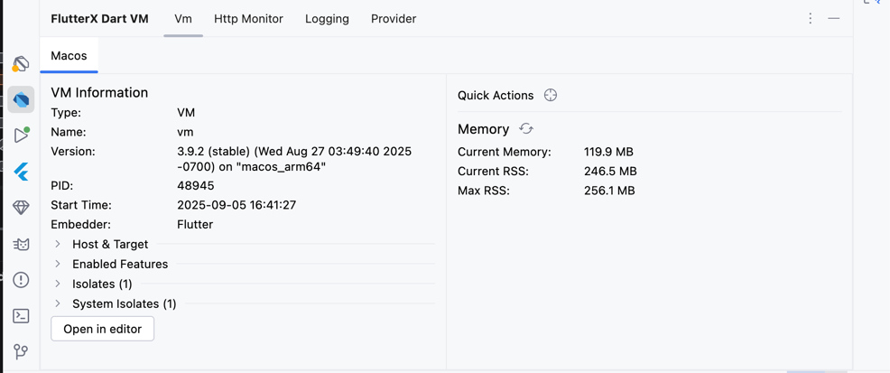This screenshot has width=890, height=373.
Task: Click the cat face sidebar icon
Action: pyautogui.click(x=21, y=244)
